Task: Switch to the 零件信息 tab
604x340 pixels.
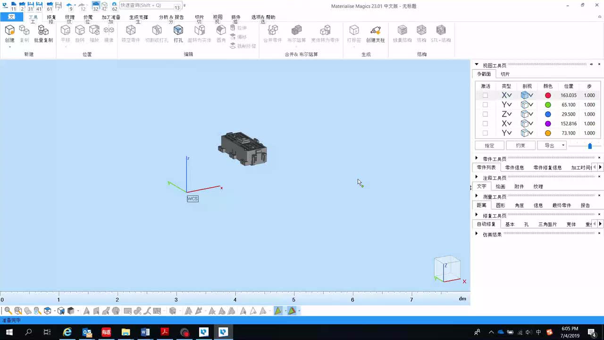Action: 514,168
